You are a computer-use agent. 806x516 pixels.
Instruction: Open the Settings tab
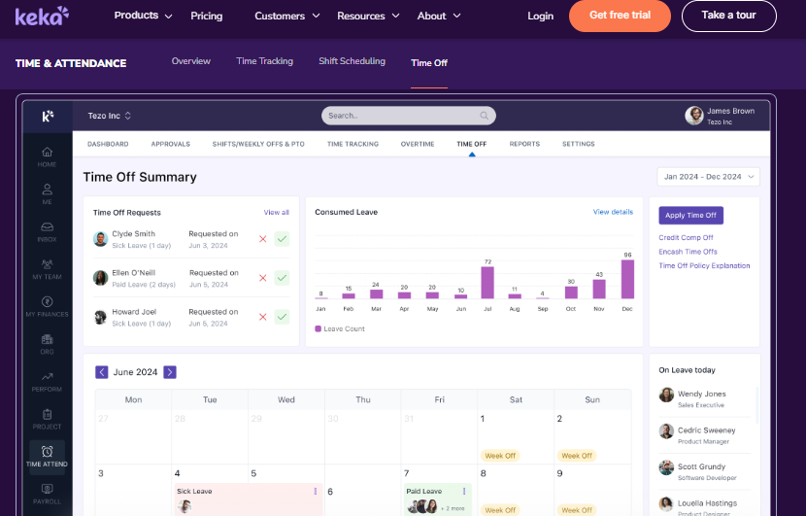[579, 144]
